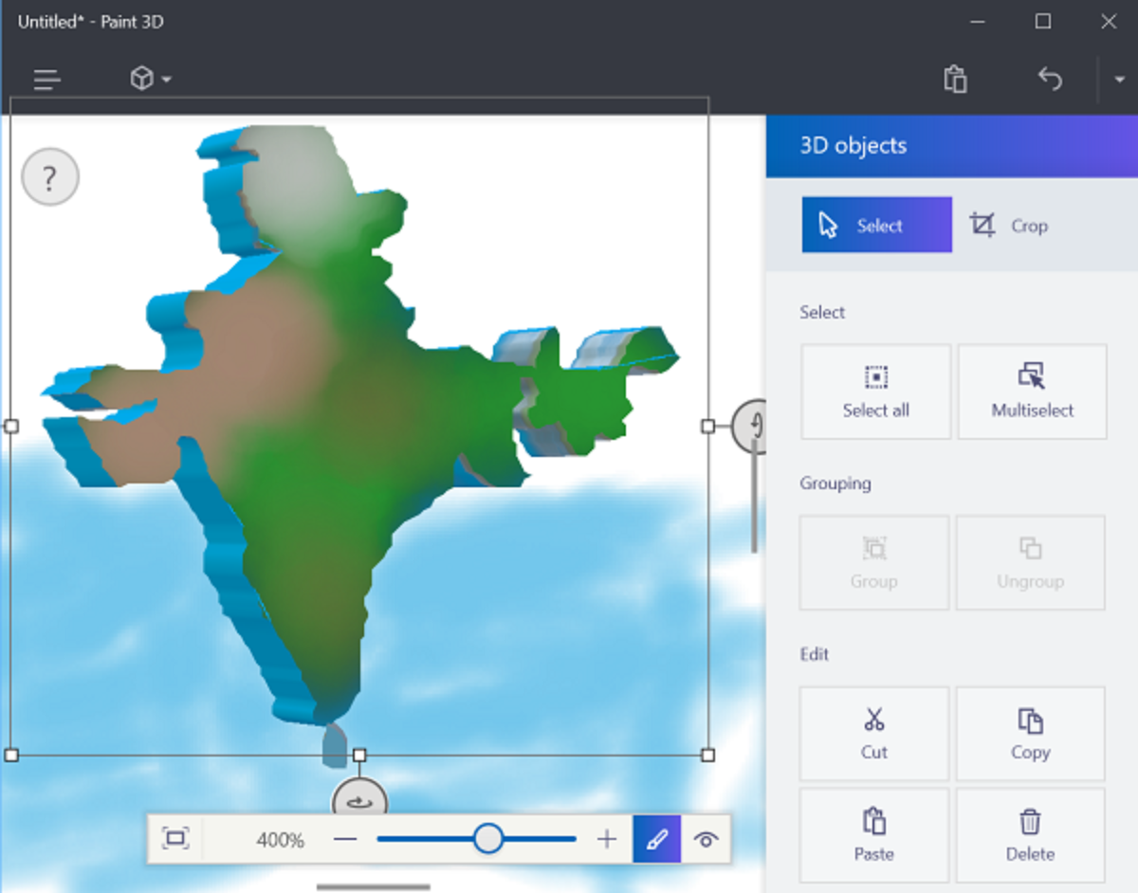The width and height of the screenshot is (1138, 893).
Task: Click the Paste icon in the top bar
Action: (955, 79)
